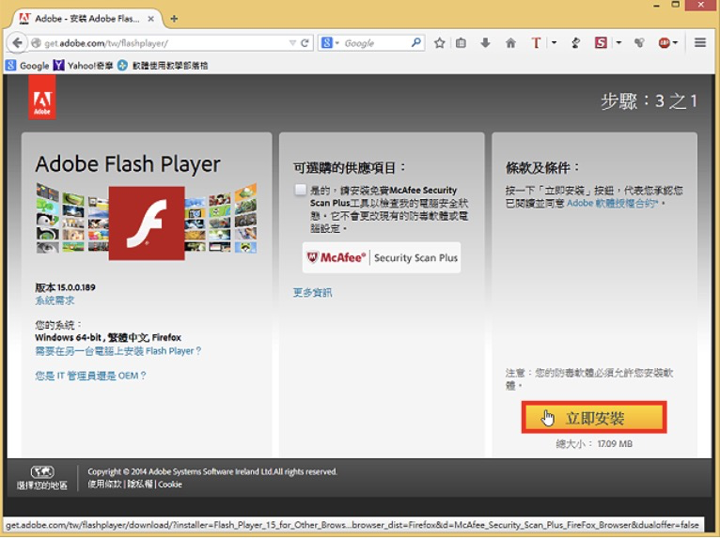The image size is (720, 539).
Task: Minimize the Firefox window
Action: click(657, 5)
